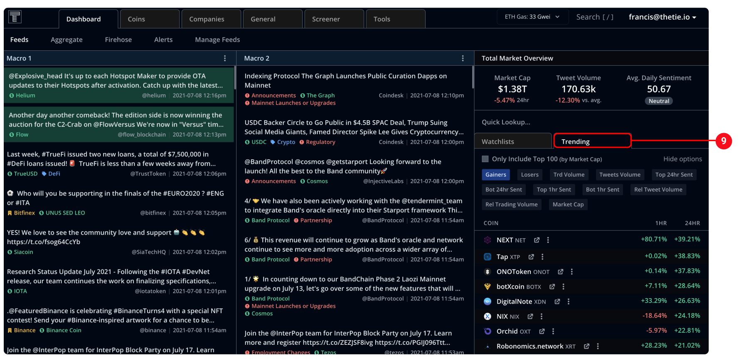Sort by the 24HR column header
Image resolution: width=739 pixels, height=361 pixels.
692,223
